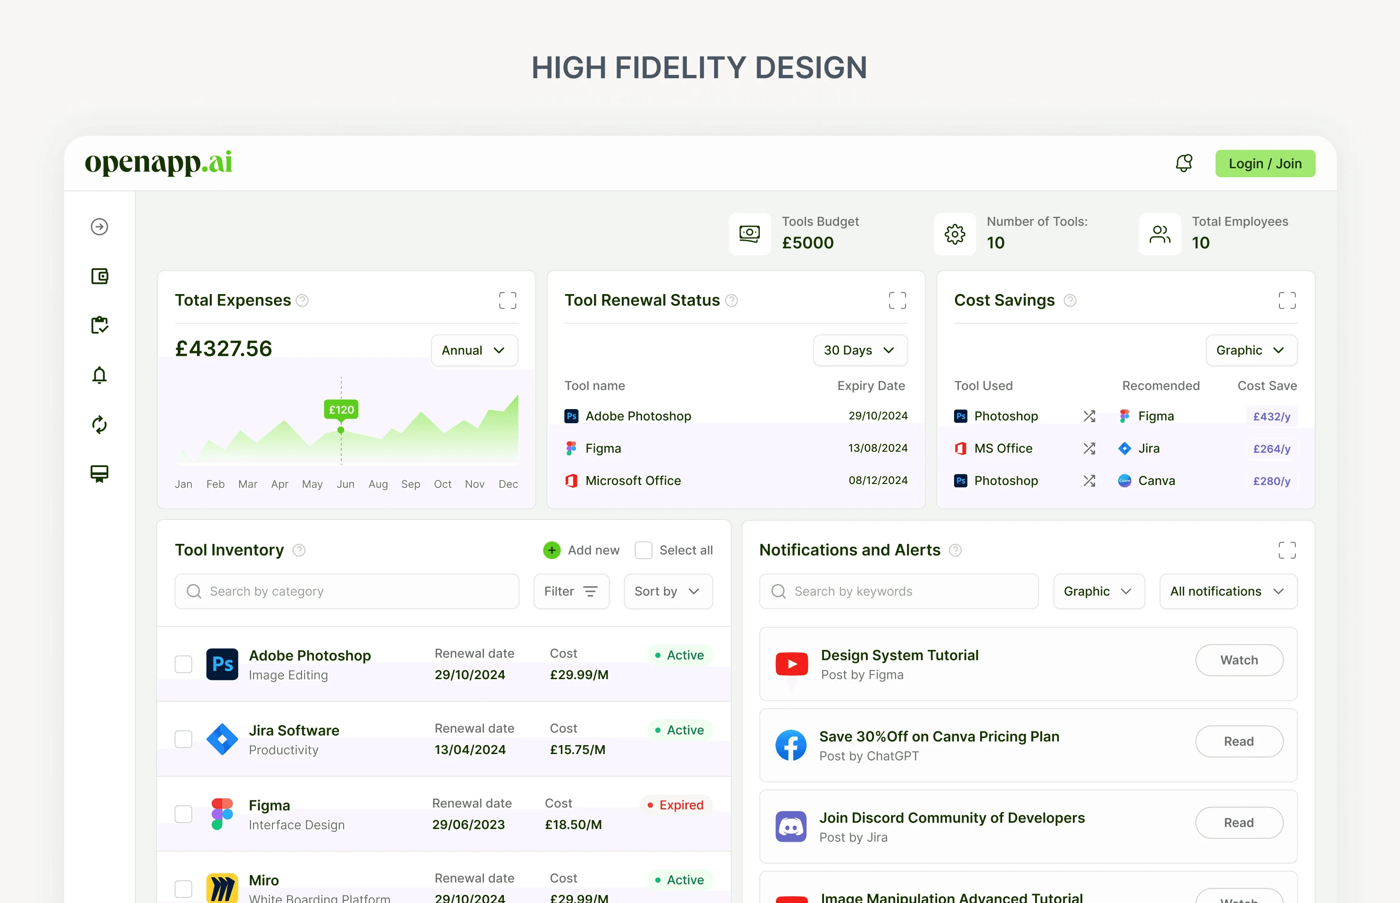
Task: Click the notification bell in the header
Action: point(1184,163)
